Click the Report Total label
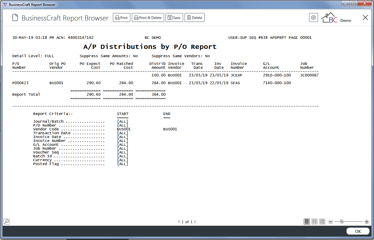Screen dimensions: 374x240 coord(26,95)
